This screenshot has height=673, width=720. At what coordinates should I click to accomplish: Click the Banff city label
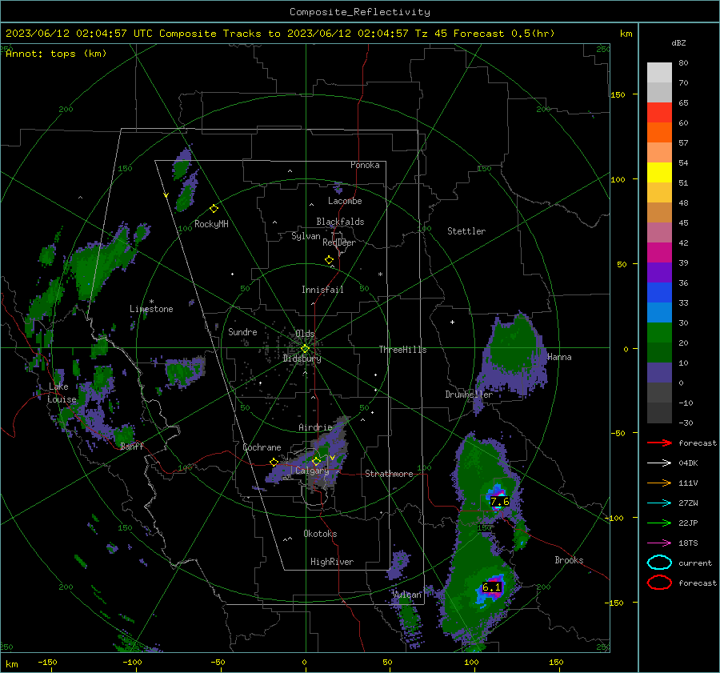(132, 446)
